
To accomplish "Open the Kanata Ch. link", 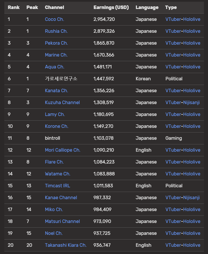I will pyautogui.click(x=56, y=90).
